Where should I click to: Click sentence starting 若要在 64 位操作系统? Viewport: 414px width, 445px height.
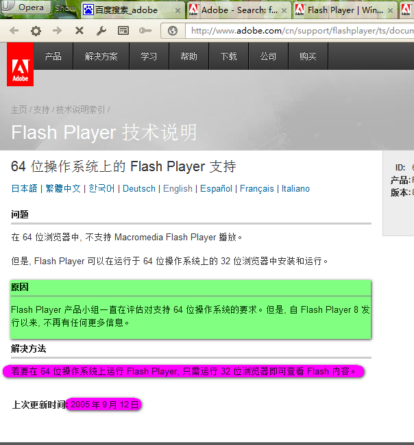point(184,371)
